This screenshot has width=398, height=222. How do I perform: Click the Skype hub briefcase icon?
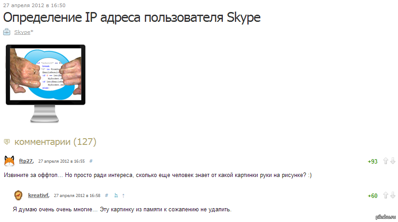click(x=7, y=32)
